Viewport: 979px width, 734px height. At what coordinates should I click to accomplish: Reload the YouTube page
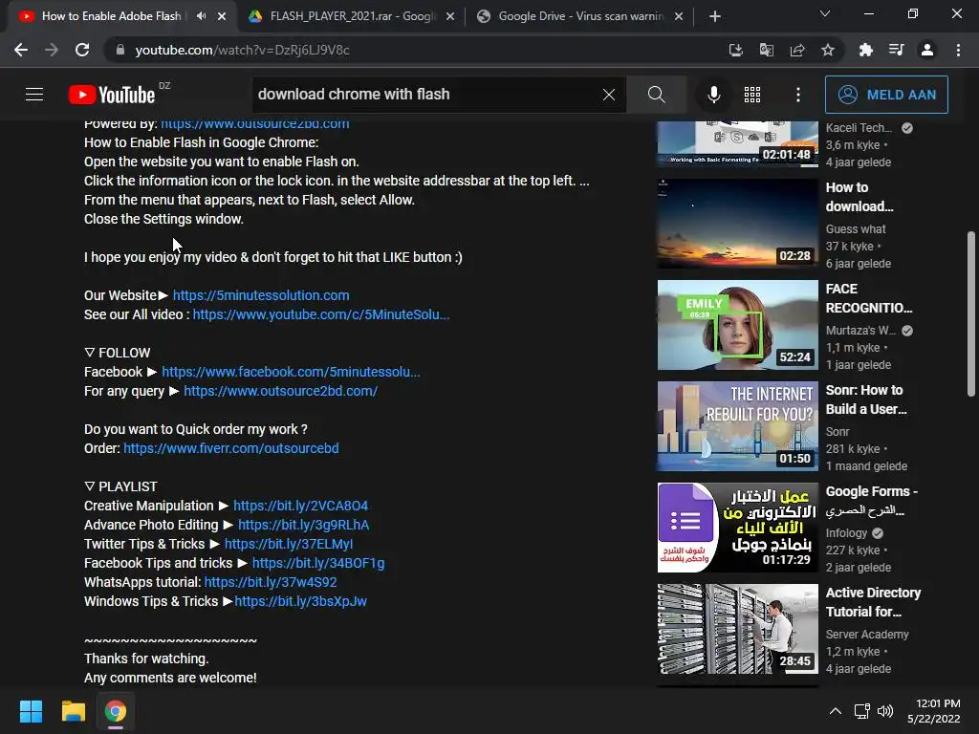tap(82, 50)
